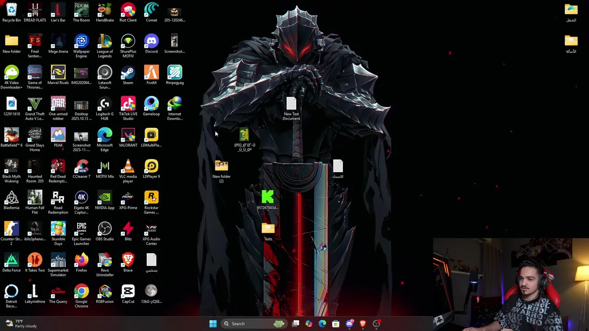Select the RGBFusion shortcut
This screenshot has width=589, height=331.
(x=105, y=294)
